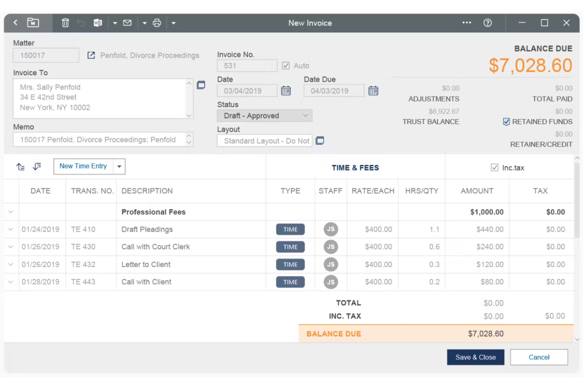
Task: Toggle the Auto invoice number checkbox
Action: (286, 65)
